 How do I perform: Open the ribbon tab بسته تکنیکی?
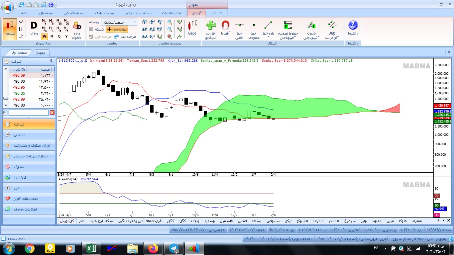(74, 13)
